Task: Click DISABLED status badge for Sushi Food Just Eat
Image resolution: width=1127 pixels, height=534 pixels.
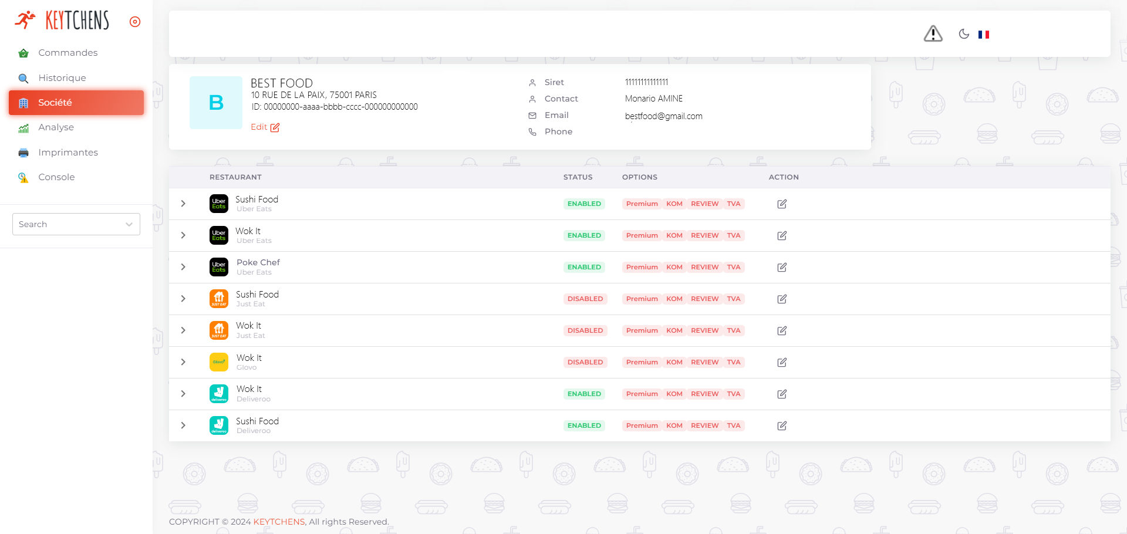Action: click(x=585, y=299)
